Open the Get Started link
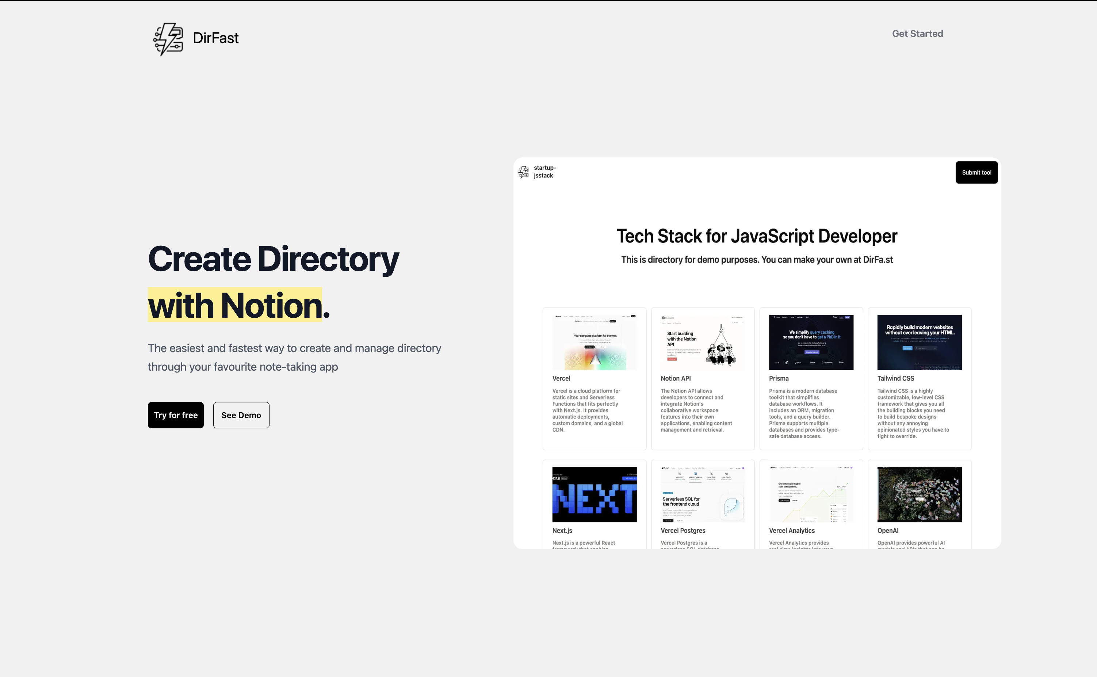This screenshot has width=1097, height=677. (x=917, y=34)
